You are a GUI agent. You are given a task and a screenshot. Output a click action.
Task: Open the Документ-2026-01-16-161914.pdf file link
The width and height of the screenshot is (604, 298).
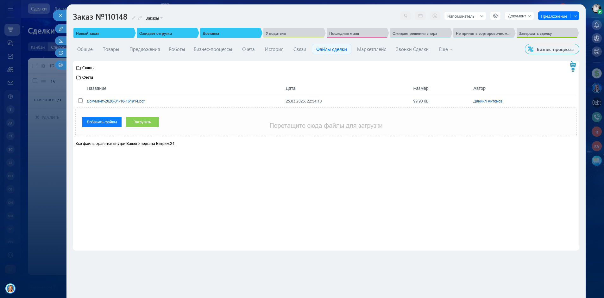point(116,101)
